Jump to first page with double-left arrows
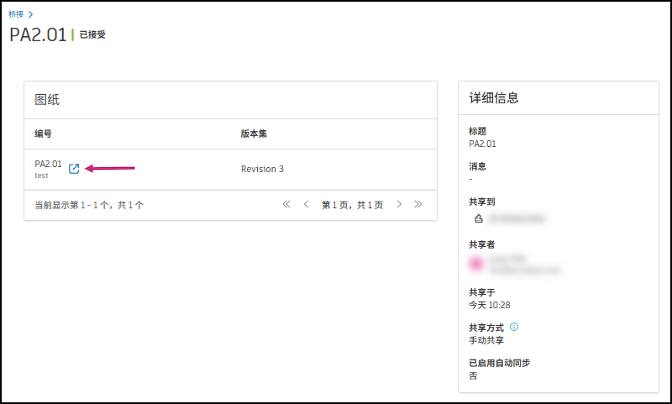The image size is (672, 404). click(x=286, y=204)
